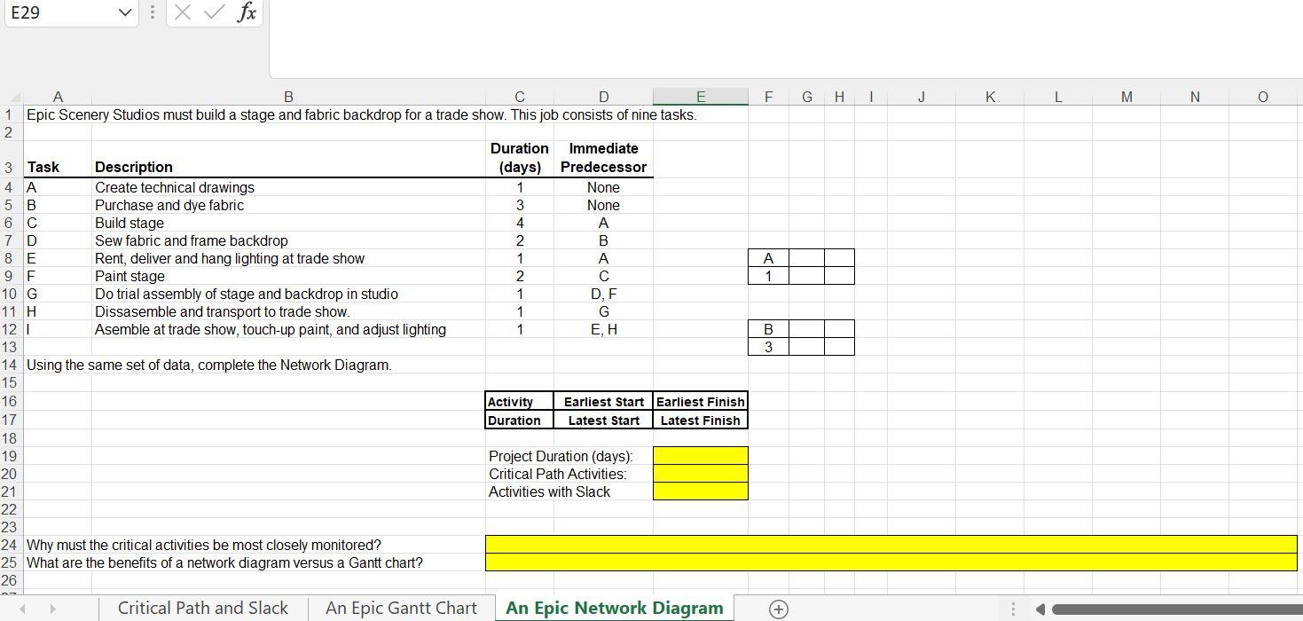This screenshot has width=1303, height=621.
Task: Select the yellow Project Duration answer cell
Action: click(700, 455)
